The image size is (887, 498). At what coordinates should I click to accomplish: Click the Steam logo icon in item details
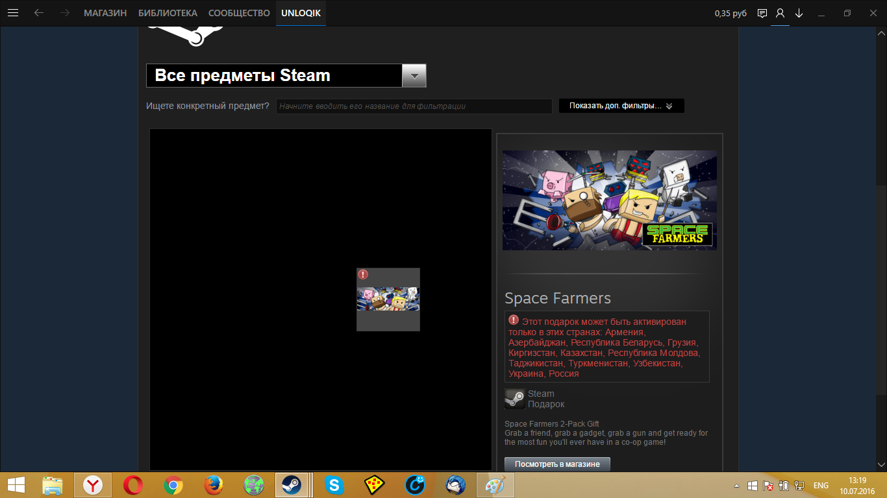click(x=515, y=399)
